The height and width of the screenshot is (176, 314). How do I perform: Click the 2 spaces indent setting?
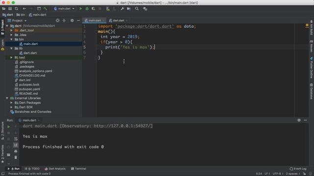[x=293, y=174]
